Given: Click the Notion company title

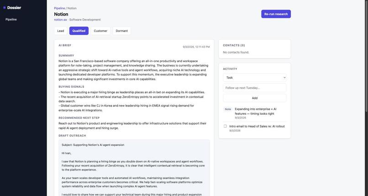Looking at the screenshot, I should coord(61,14).
